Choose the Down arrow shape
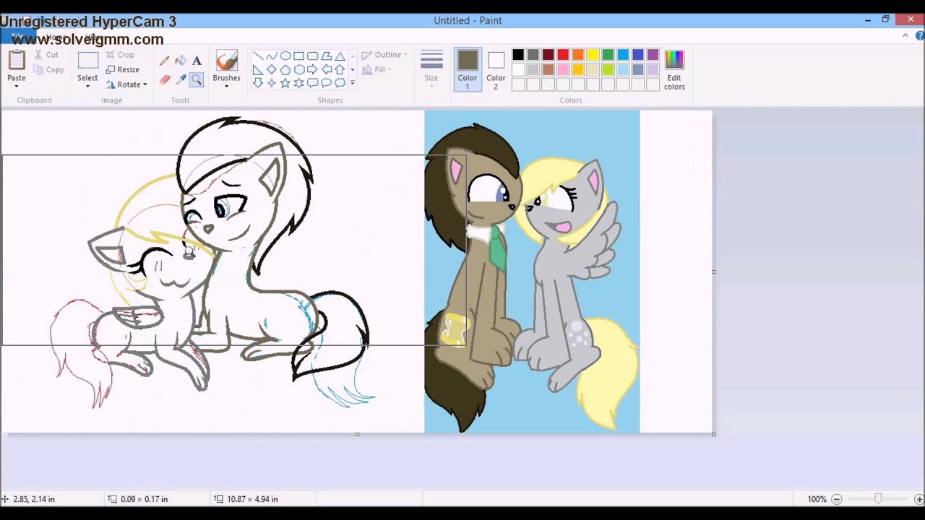 tap(258, 82)
